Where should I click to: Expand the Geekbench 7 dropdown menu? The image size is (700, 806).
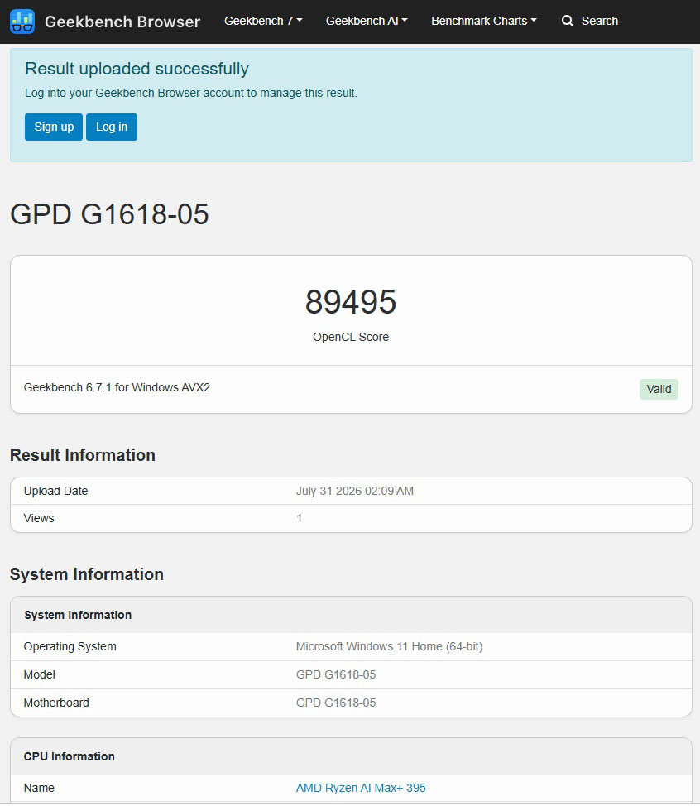coord(263,21)
